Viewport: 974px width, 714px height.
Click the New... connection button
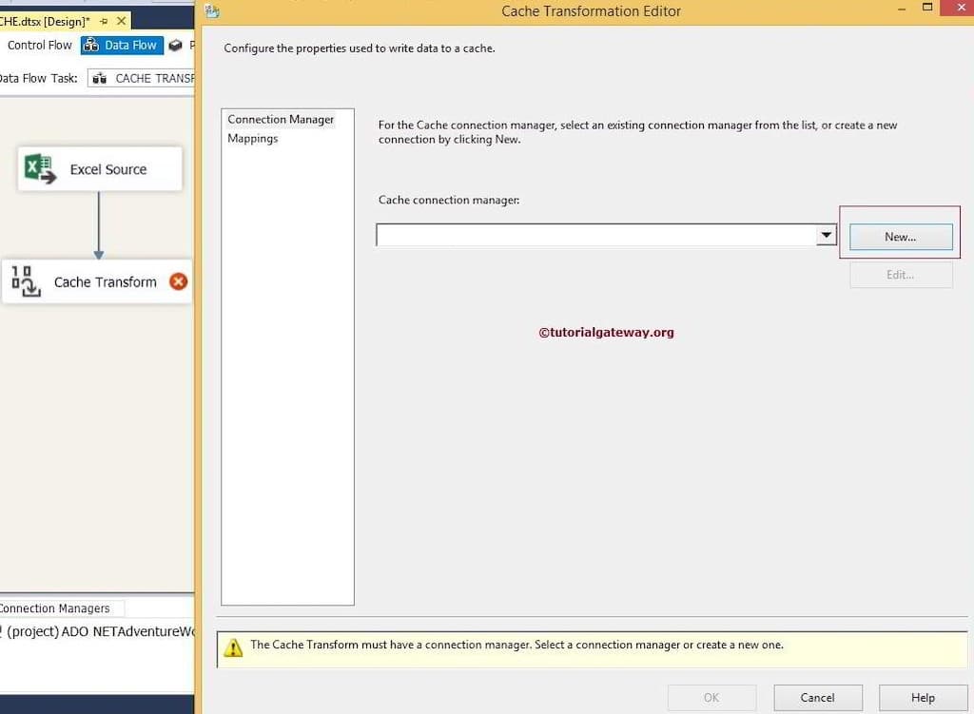[x=901, y=237]
